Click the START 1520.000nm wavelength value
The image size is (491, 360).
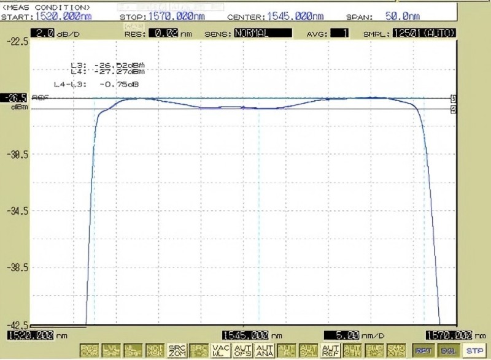pos(64,17)
